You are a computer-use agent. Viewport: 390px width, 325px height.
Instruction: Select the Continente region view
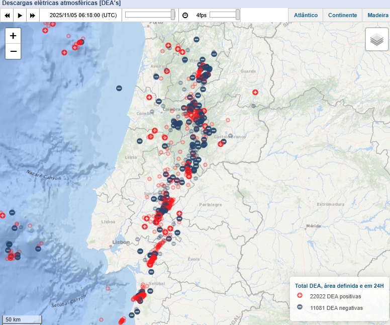coord(342,15)
